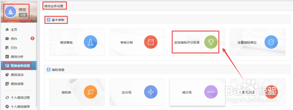Image resolution: width=293 pixels, height=110 pixels.
Task: Click the 绩效业务设置 page title
Action: point(54,6)
